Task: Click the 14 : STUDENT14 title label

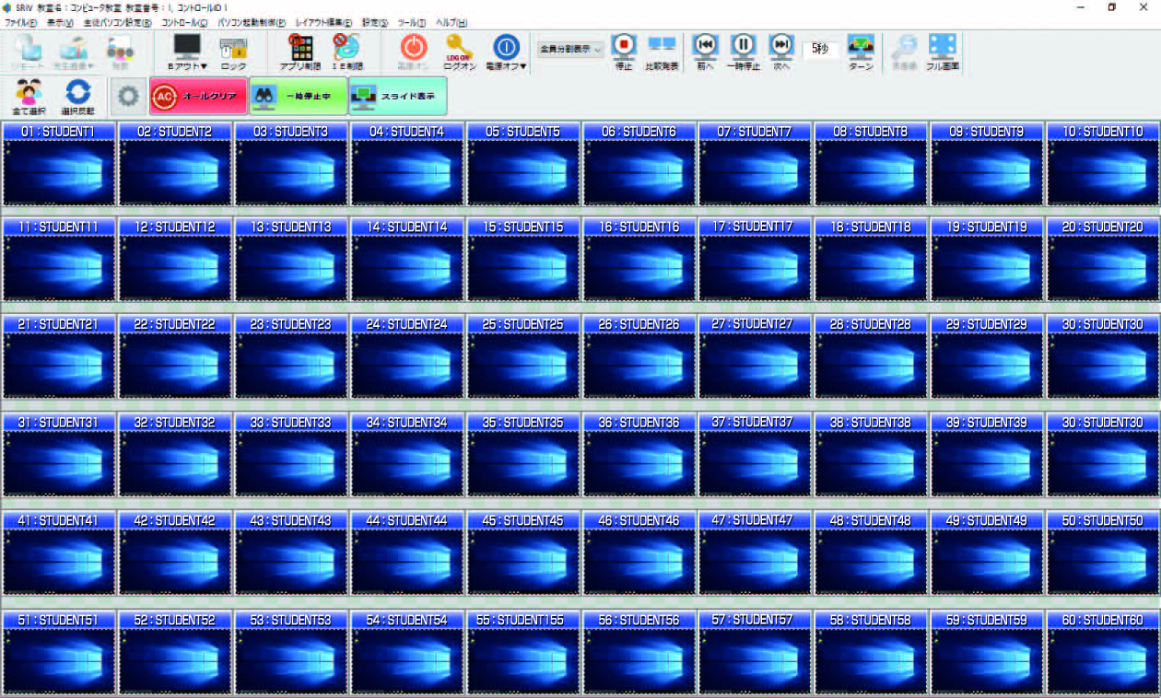Action: (406, 227)
